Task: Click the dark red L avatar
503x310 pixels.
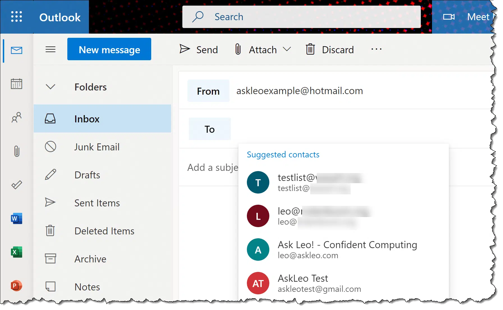Action: click(258, 216)
